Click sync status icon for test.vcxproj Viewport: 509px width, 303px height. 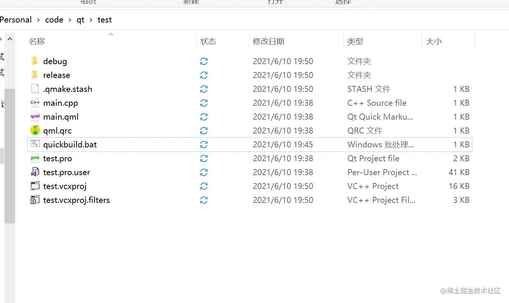204,186
